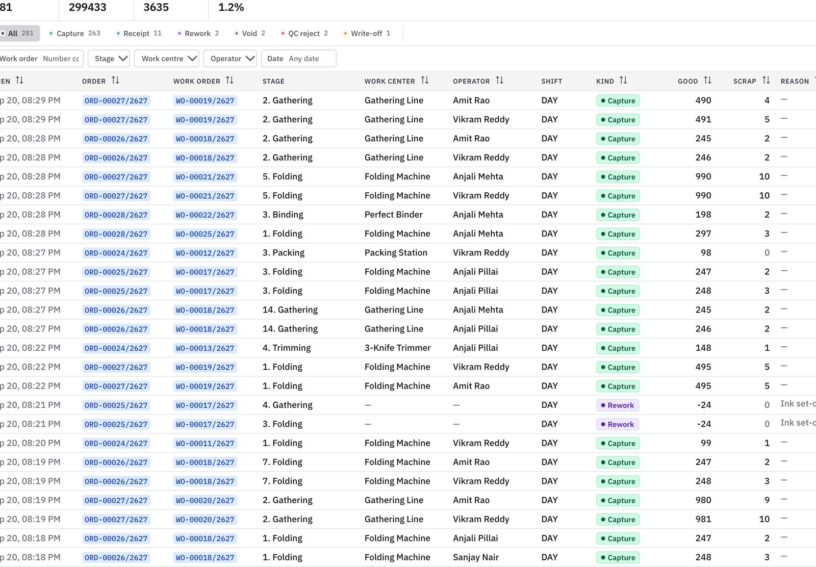Open work order WO-00025/2627
Viewport: 816px width, 567px height.
pos(205,234)
